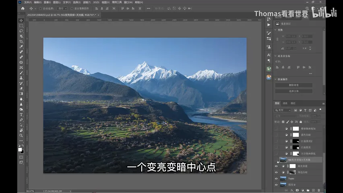Switch to the 路径 tab
The width and height of the screenshot is (343, 193).
pyautogui.click(x=293, y=103)
